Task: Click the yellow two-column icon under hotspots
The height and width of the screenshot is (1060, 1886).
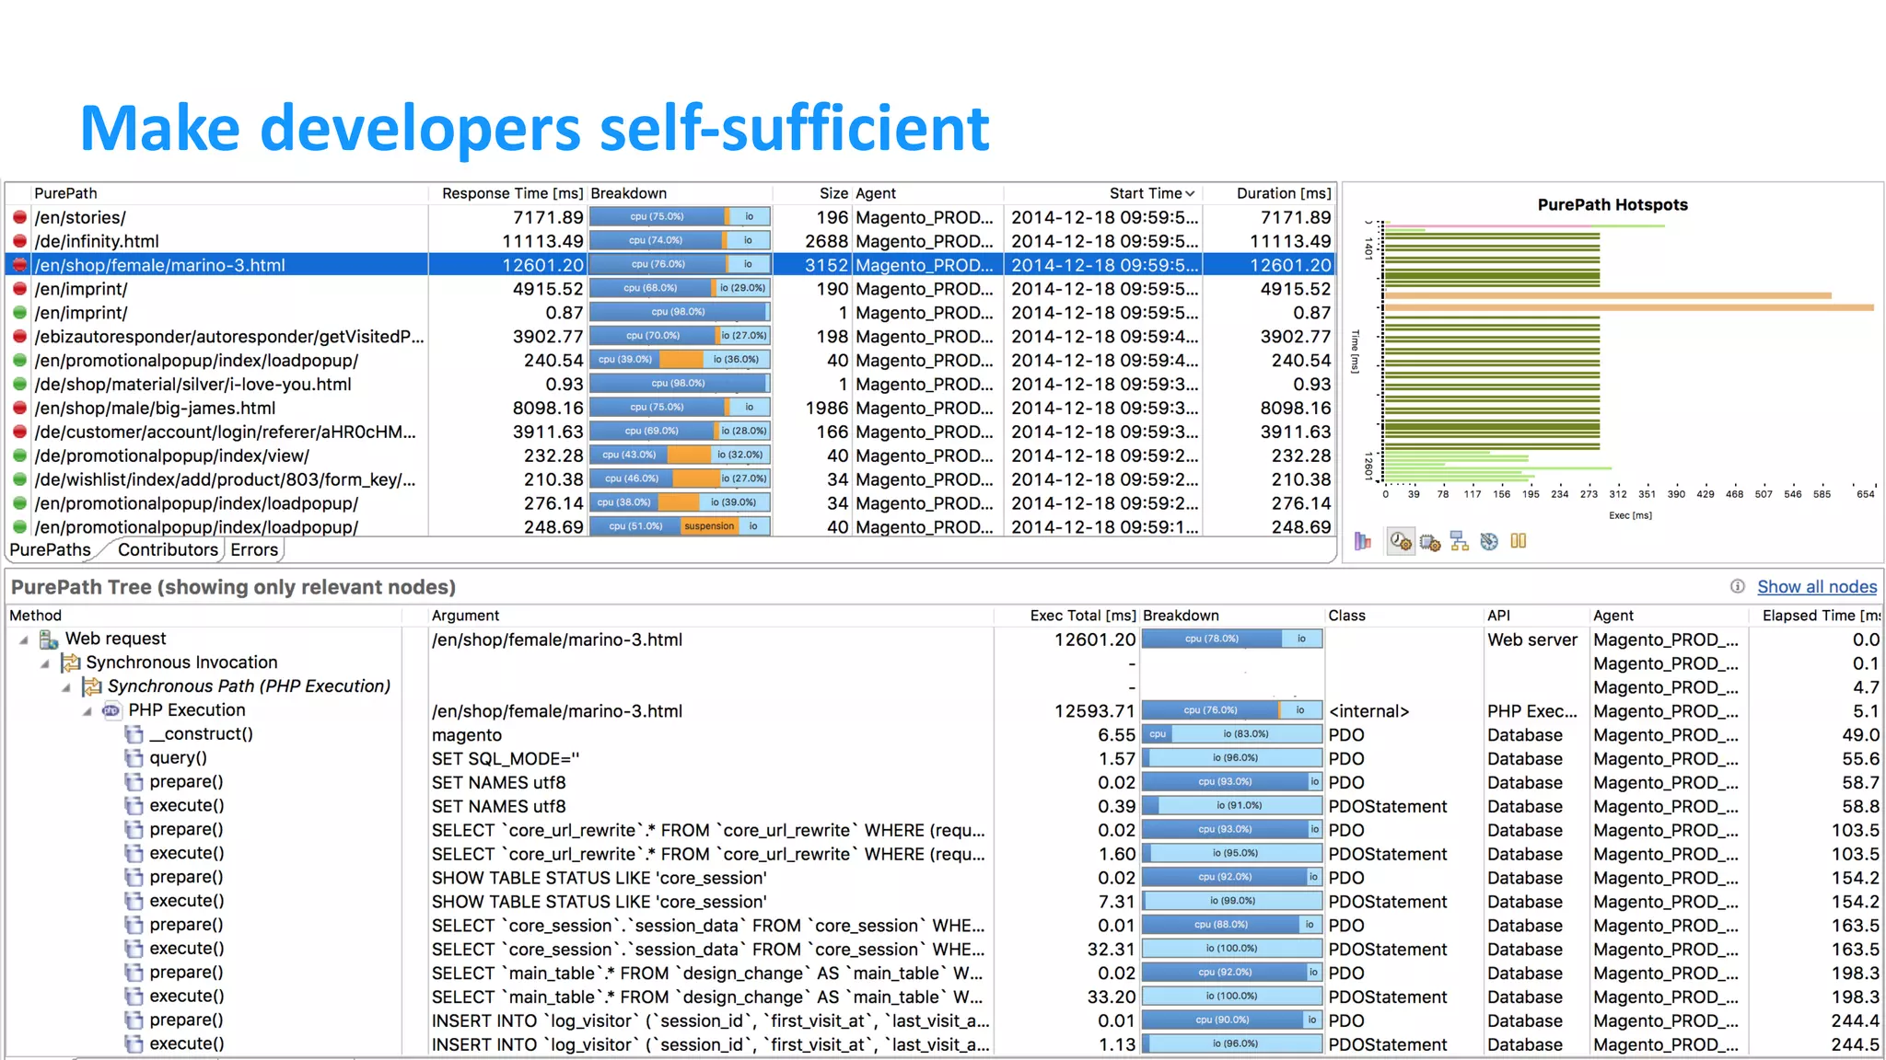Action: 1519,541
